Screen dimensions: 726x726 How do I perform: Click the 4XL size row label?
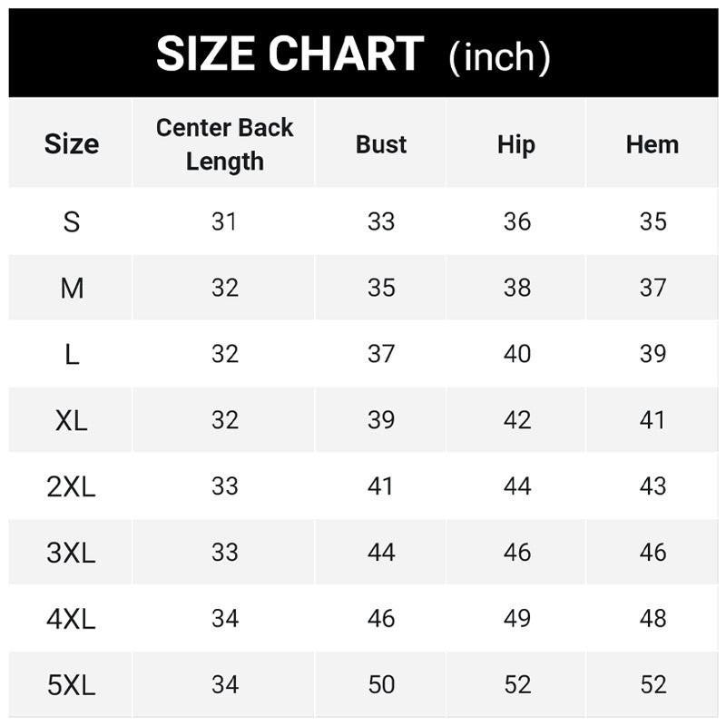[x=72, y=619]
